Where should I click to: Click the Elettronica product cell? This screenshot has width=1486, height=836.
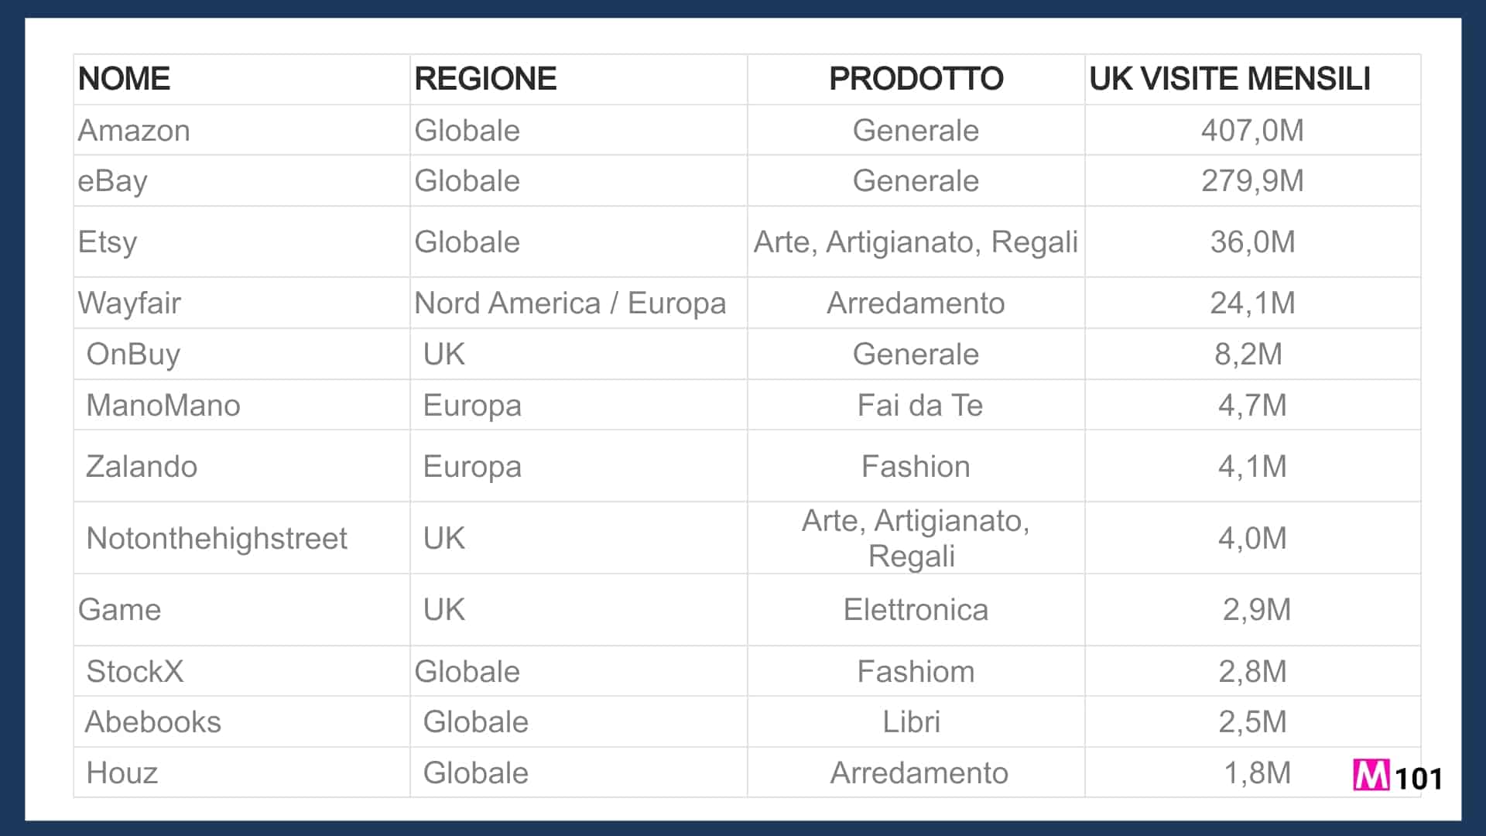[916, 609]
